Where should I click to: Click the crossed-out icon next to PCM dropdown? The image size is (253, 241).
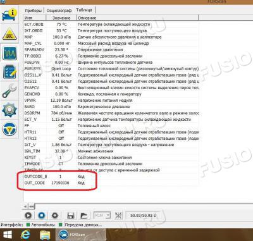tap(118, 215)
